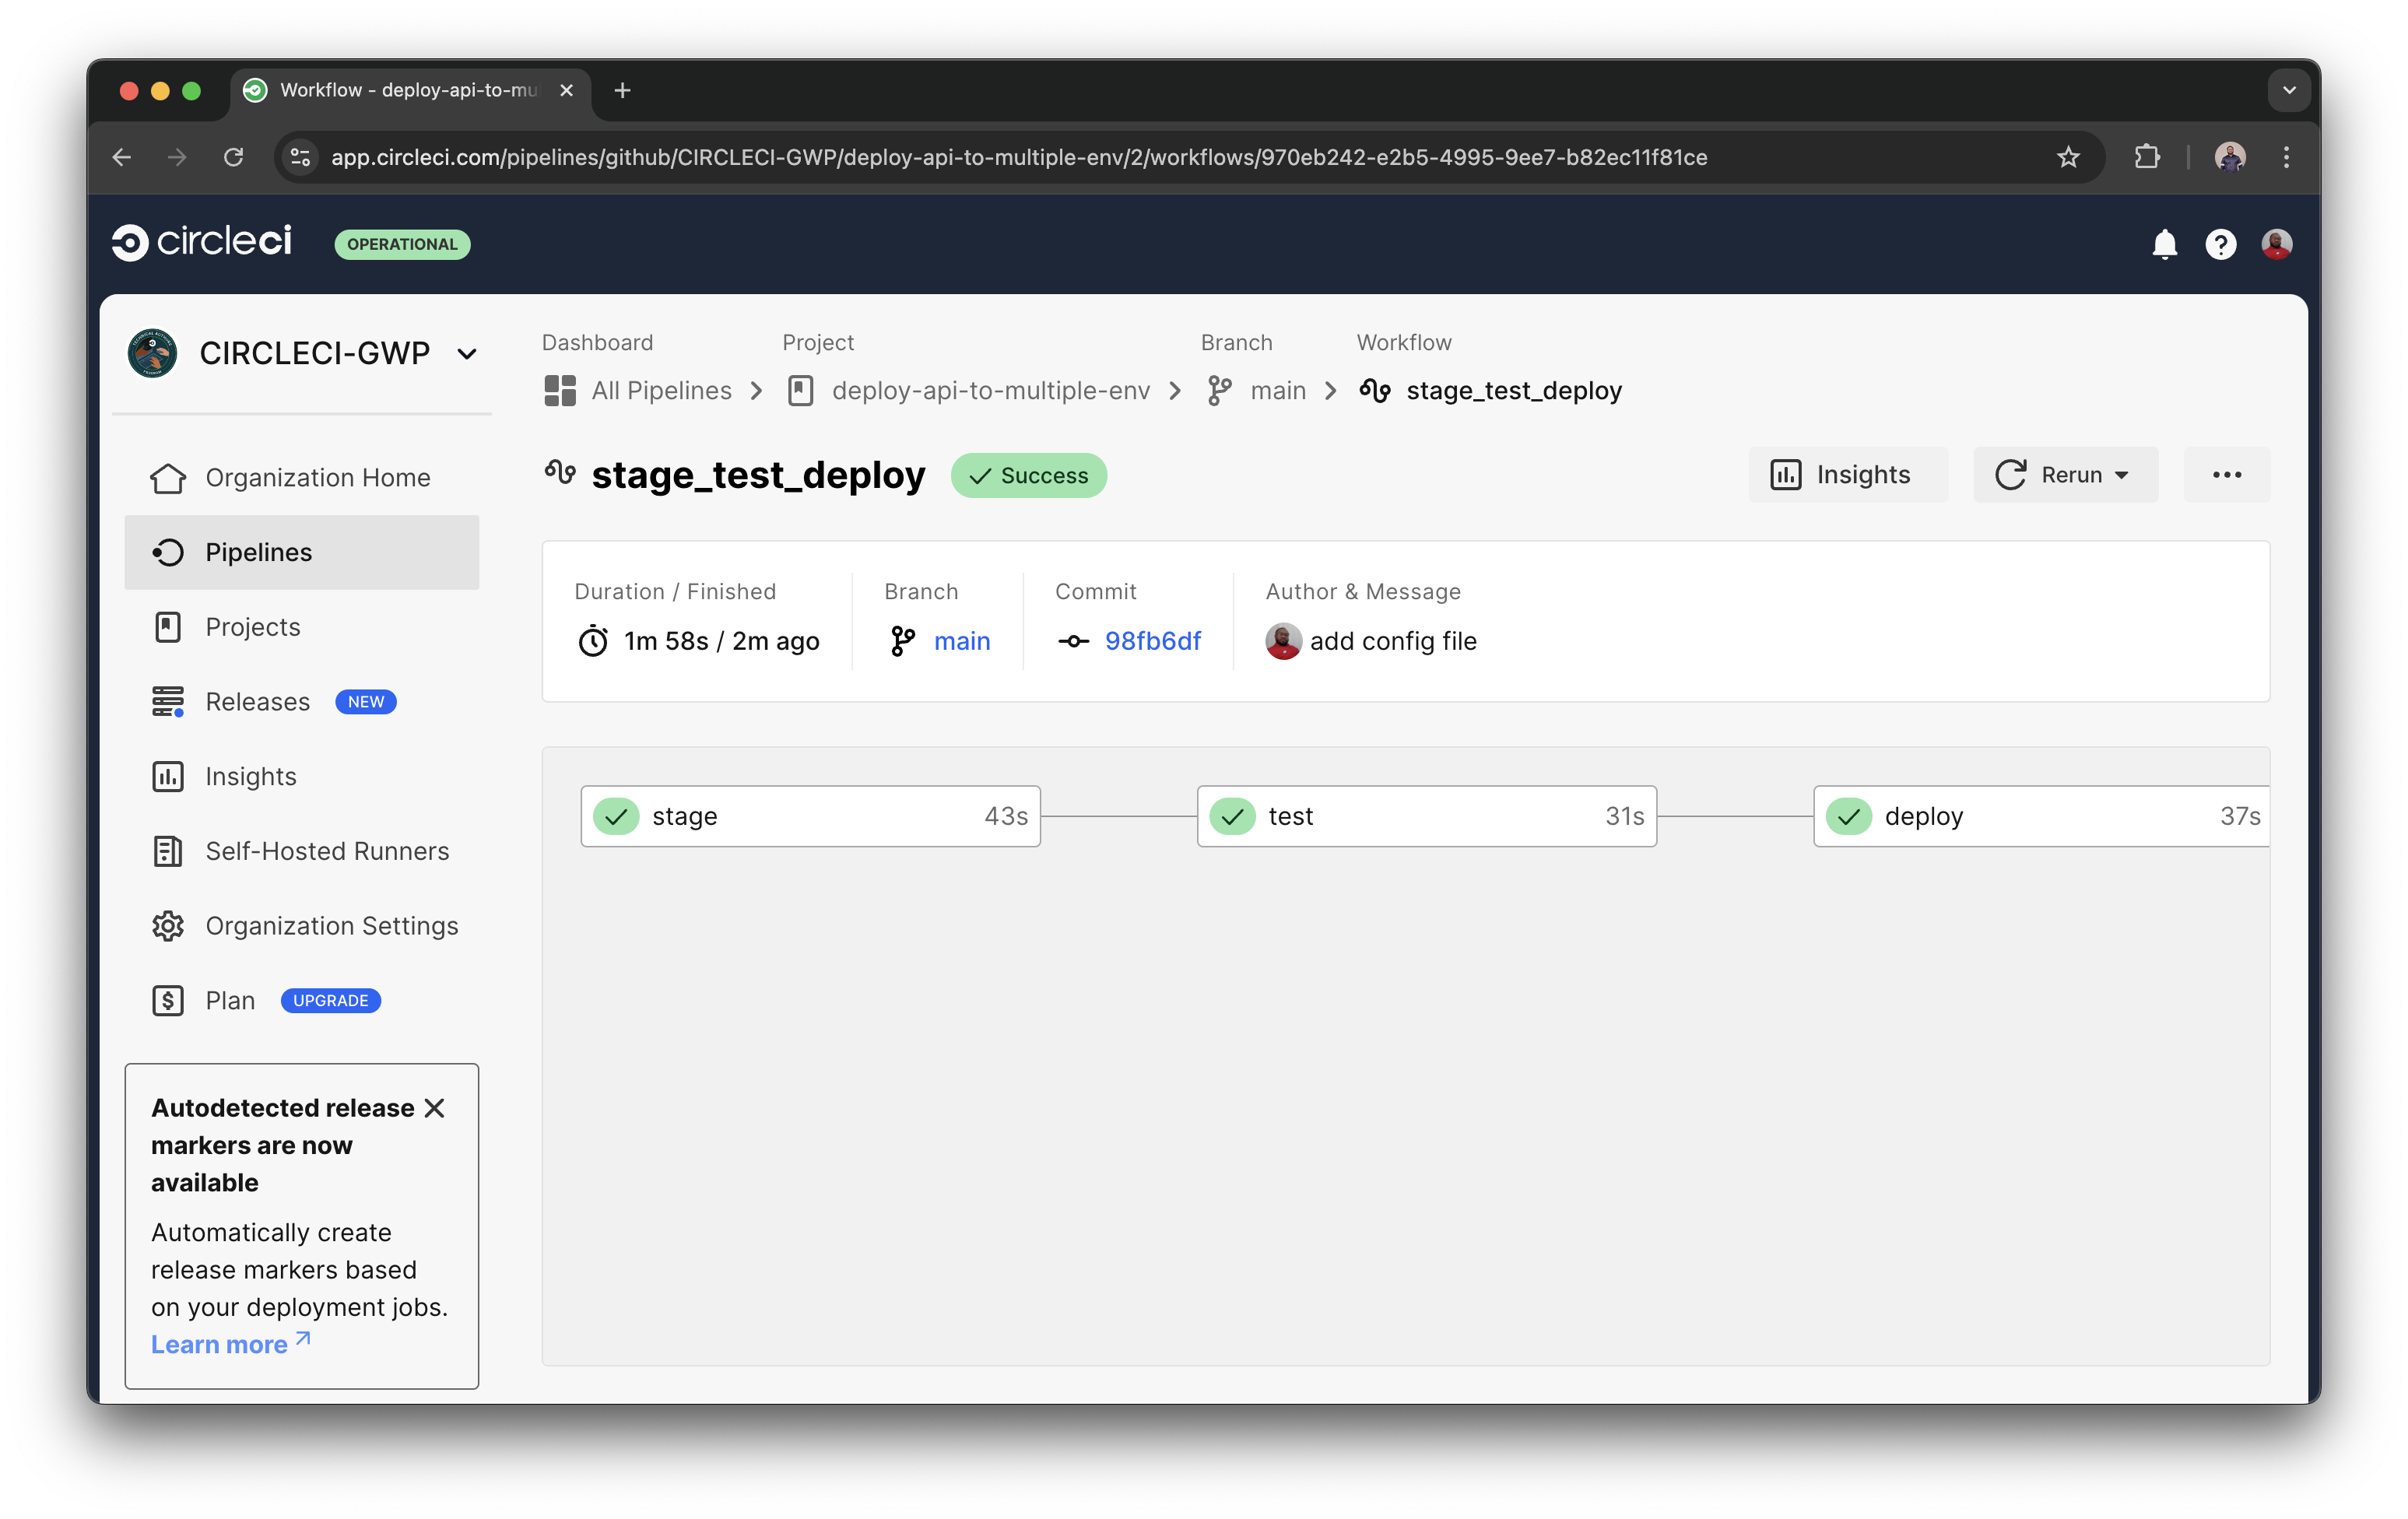The image size is (2408, 1519).
Task: Dismiss the autodetected release markers notice
Action: pyautogui.click(x=434, y=1108)
